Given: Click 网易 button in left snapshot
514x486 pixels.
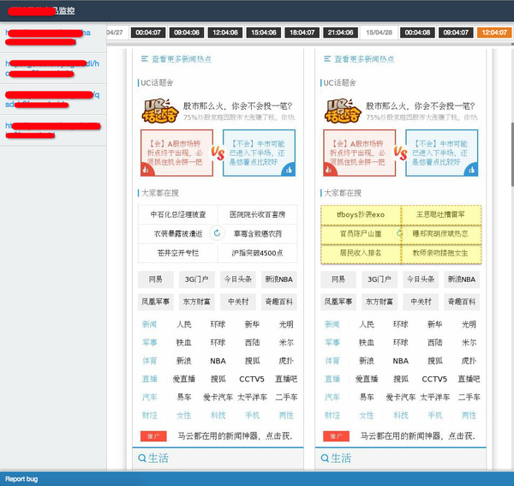Looking at the screenshot, I should [156, 279].
